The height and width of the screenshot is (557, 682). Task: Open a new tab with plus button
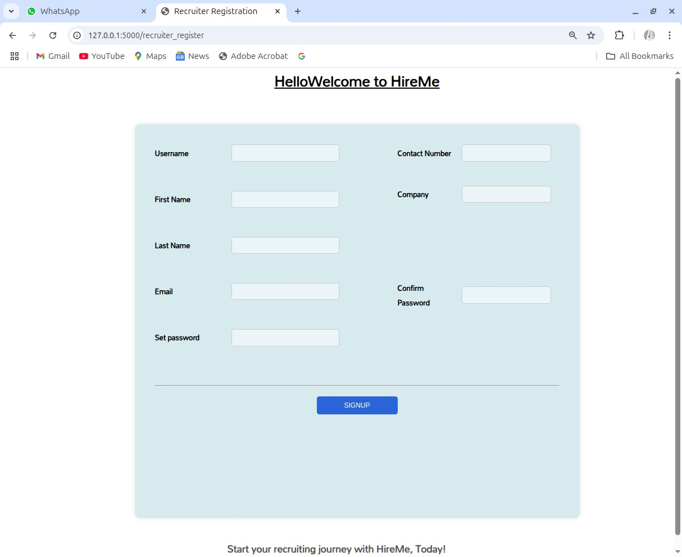298,11
